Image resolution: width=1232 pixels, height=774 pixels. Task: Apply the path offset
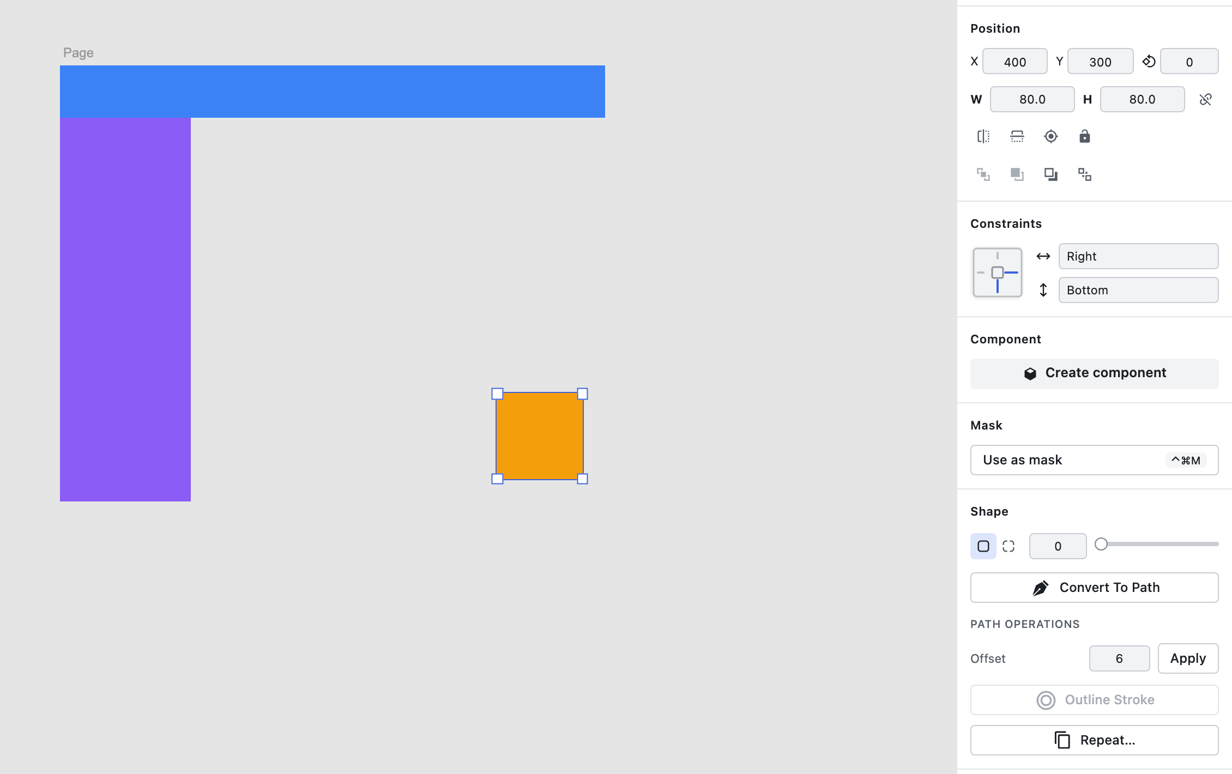pos(1188,658)
